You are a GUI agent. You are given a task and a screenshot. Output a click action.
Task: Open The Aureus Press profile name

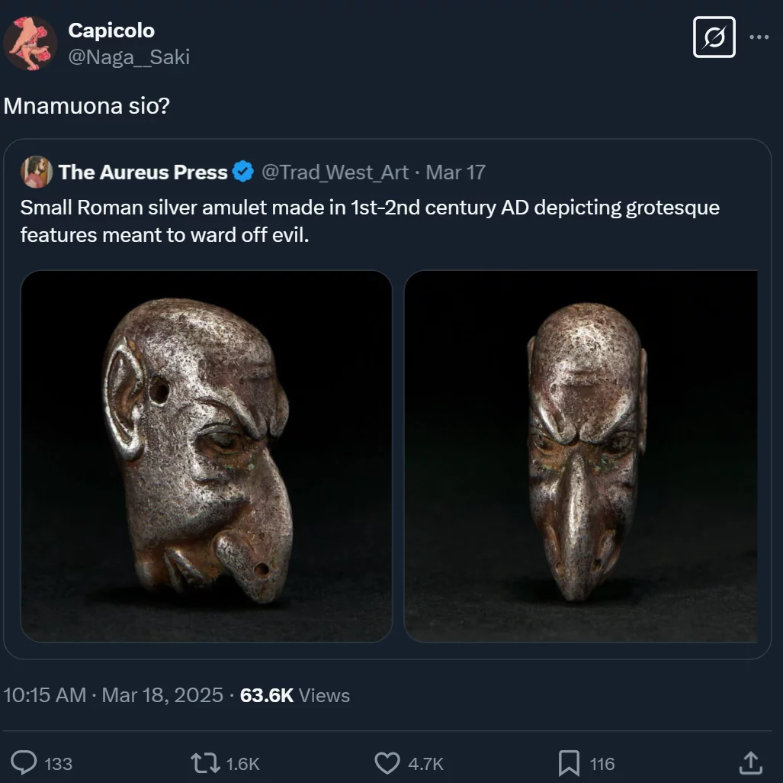[143, 172]
